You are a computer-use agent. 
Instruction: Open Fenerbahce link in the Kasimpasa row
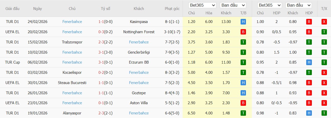pyautogui.click(x=72, y=22)
